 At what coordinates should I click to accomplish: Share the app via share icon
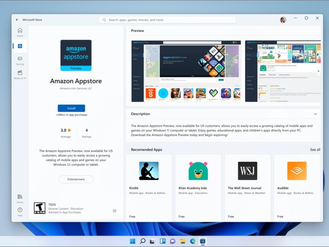[115, 211]
